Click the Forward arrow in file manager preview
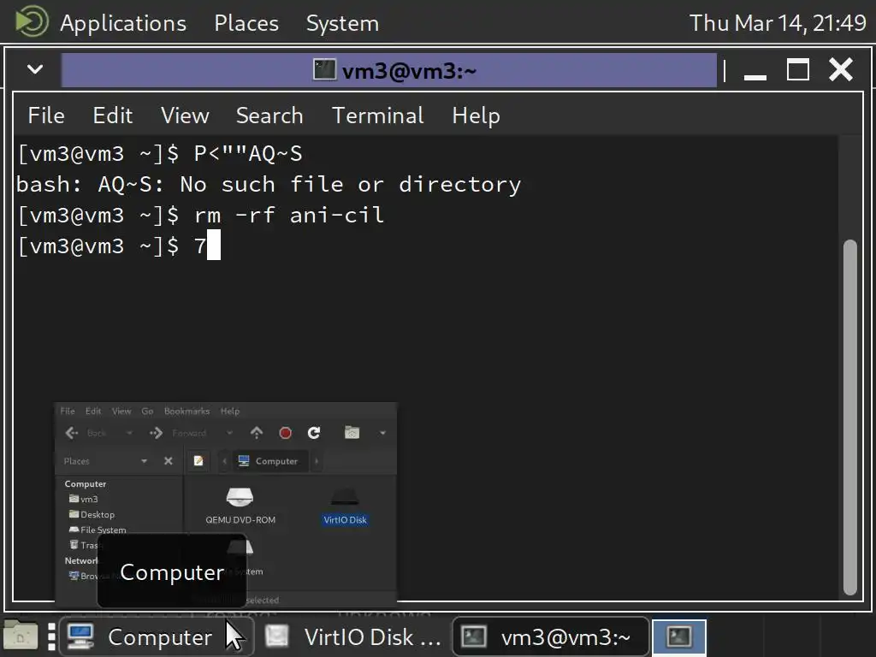The width and height of the screenshot is (876, 657). [x=156, y=433]
